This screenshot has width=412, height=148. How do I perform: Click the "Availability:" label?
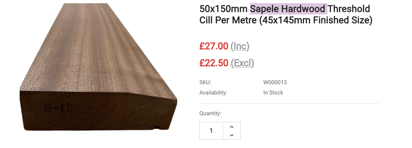[x=213, y=93]
